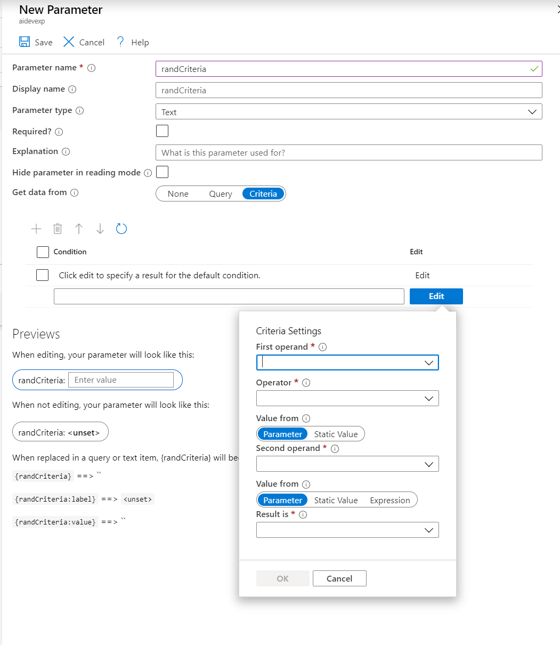Click the blue Edit button on the condition row
This screenshot has width=560, height=645.
click(436, 296)
